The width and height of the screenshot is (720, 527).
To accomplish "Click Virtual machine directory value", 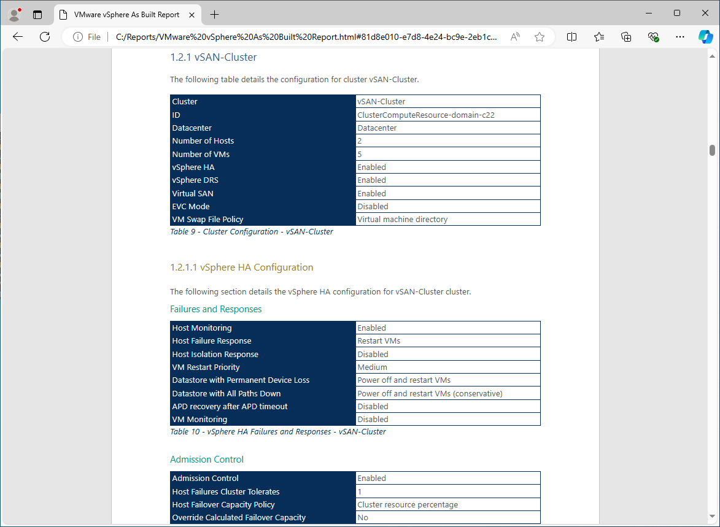I will tap(402, 220).
